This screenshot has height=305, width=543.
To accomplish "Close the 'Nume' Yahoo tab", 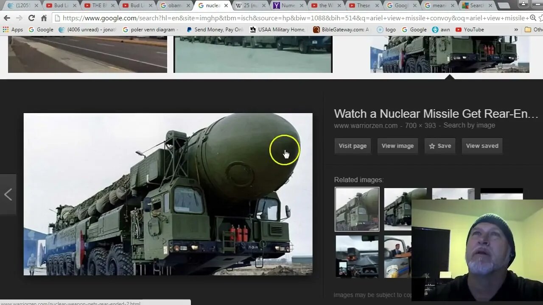I will tap(302, 6).
